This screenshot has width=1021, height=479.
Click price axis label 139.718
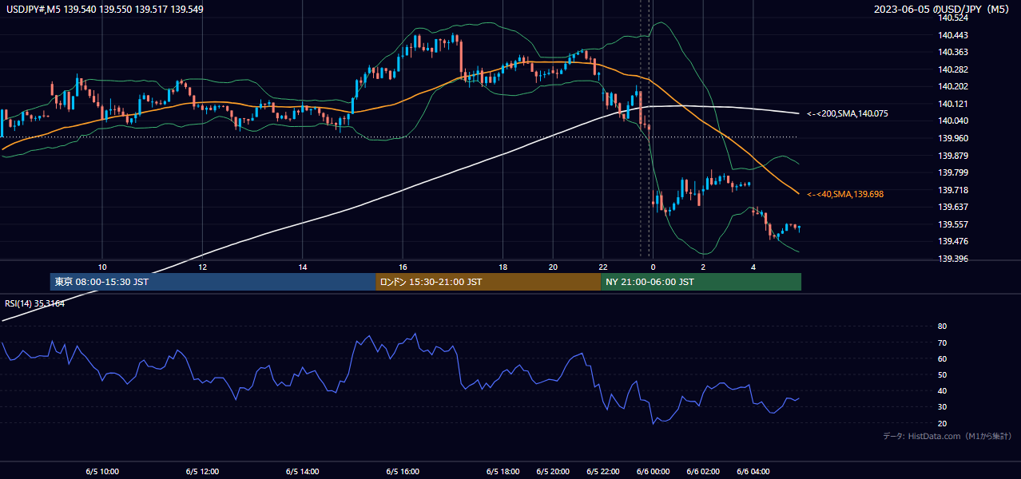click(x=953, y=190)
